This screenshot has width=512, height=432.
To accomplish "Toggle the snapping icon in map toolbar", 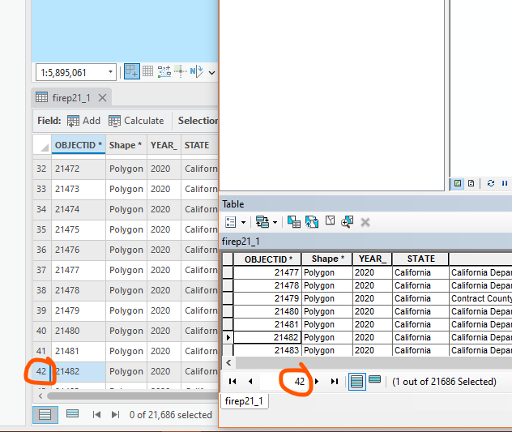I will pos(132,71).
